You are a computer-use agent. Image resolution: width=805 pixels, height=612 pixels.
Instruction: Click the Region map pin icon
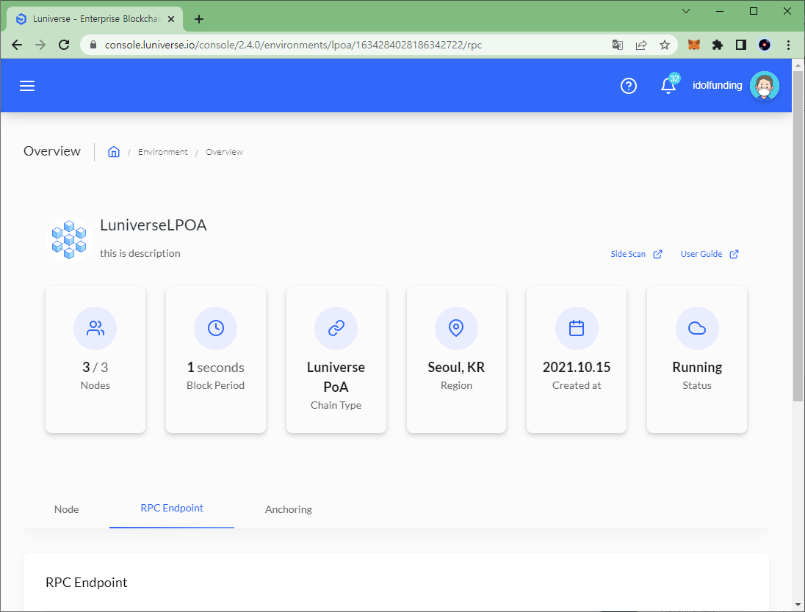pyautogui.click(x=456, y=328)
